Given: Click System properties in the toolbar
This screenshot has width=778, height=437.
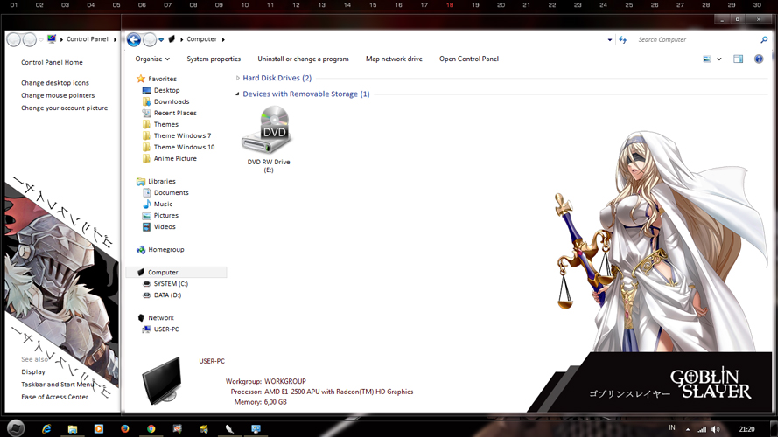Looking at the screenshot, I should click(214, 59).
